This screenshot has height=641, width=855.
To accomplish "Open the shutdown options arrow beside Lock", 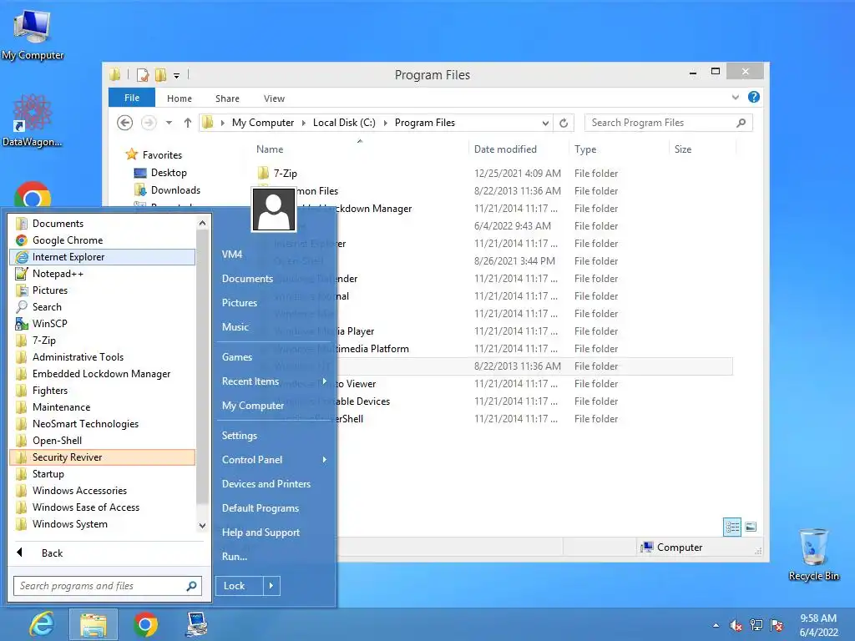I will [271, 586].
